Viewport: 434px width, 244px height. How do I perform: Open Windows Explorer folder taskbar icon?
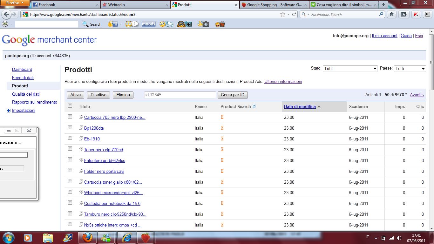pos(48,237)
